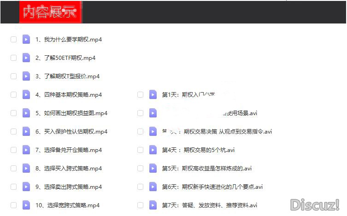Viewport: 347px width, 216px height.
Task: Open file name 第1天：期权入门
Action: click(x=188, y=94)
